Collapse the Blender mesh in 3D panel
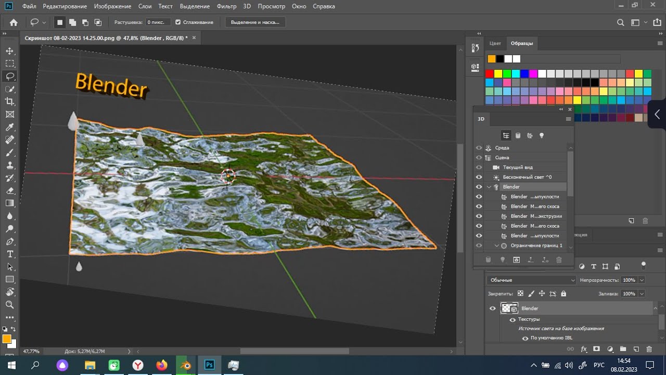Viewport: 666px width, 375px height. coord(489,187)
